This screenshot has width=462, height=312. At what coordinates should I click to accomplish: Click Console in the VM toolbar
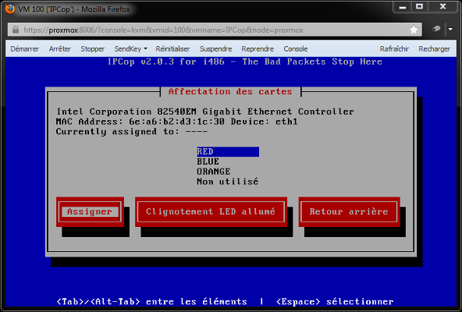coord(296,49)
